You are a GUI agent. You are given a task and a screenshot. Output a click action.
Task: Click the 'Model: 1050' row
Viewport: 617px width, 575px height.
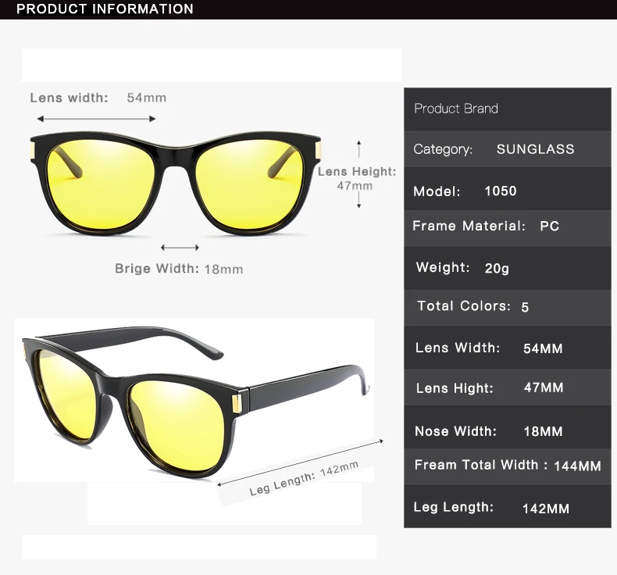[x=507, y=189]
